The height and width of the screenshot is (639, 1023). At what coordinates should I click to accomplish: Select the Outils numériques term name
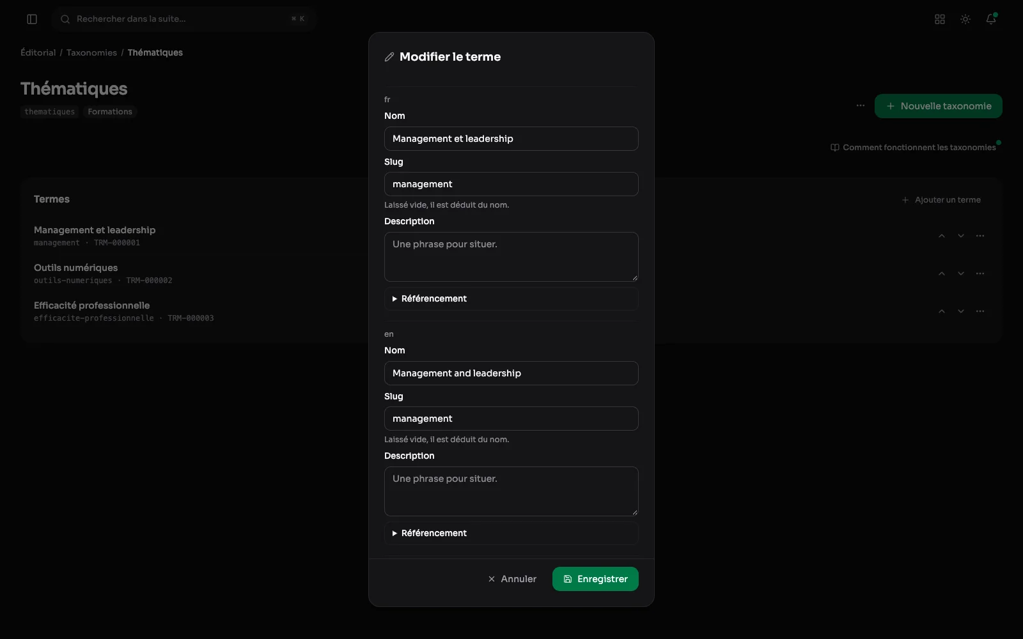tap(75, 268)
